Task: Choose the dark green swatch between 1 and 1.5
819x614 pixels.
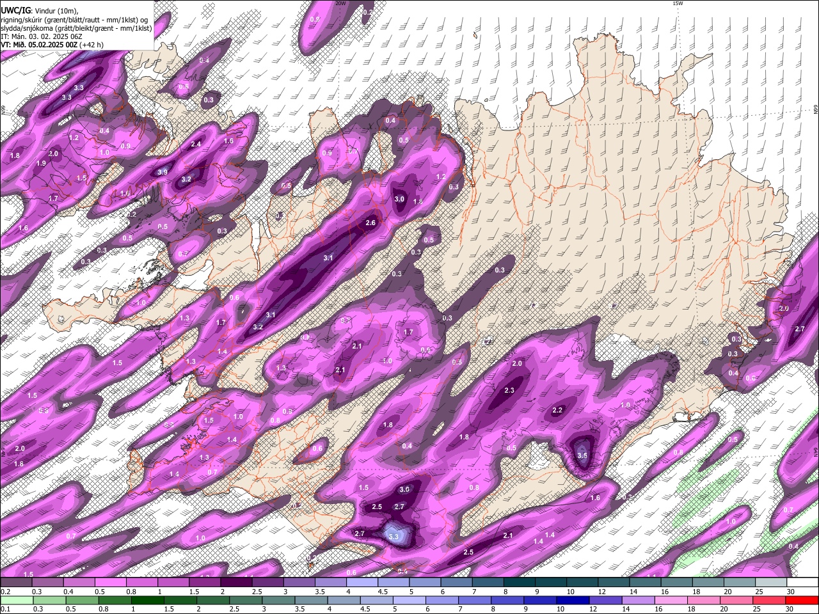Action: click(x=147, y=600)
